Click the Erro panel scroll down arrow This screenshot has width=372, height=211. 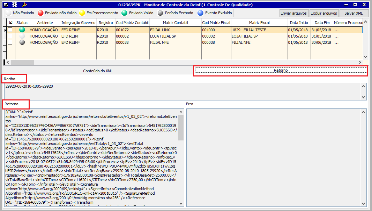pos(364,203)
